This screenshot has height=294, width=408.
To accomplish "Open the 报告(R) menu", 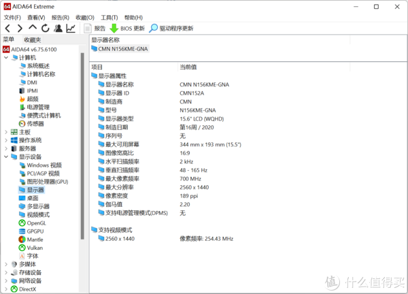I will click(61, 18).
